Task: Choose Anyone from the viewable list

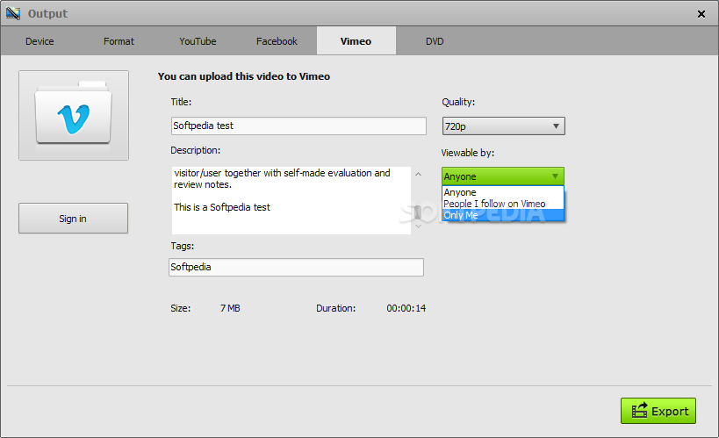Action: (x=502, y=192)
